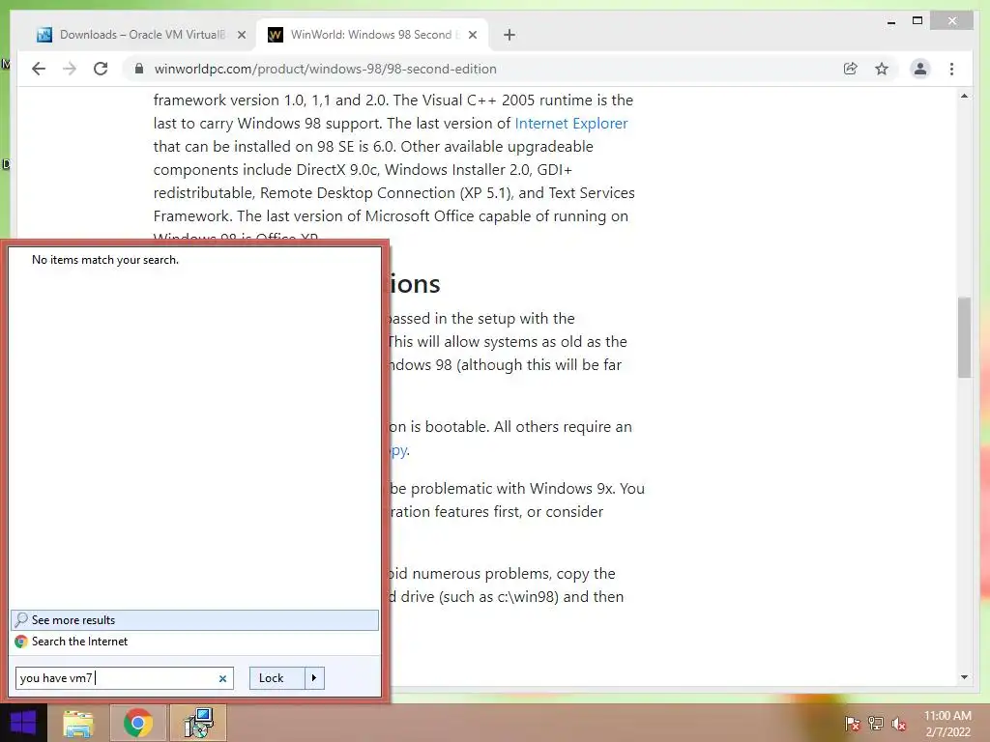990x742 pixels.
Task: Click the page scrollbar thumb
Action: click(964, 337)
